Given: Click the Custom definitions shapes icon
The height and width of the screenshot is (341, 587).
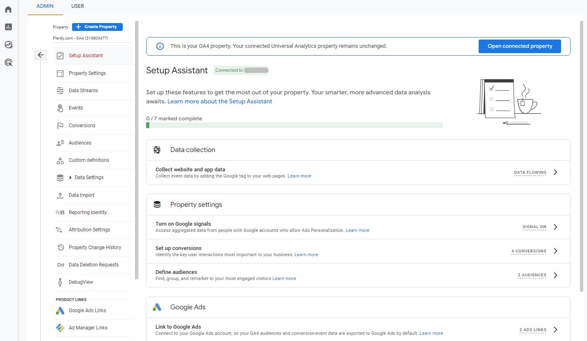Looking at the screenshot, I should click(x=60, y=160).
